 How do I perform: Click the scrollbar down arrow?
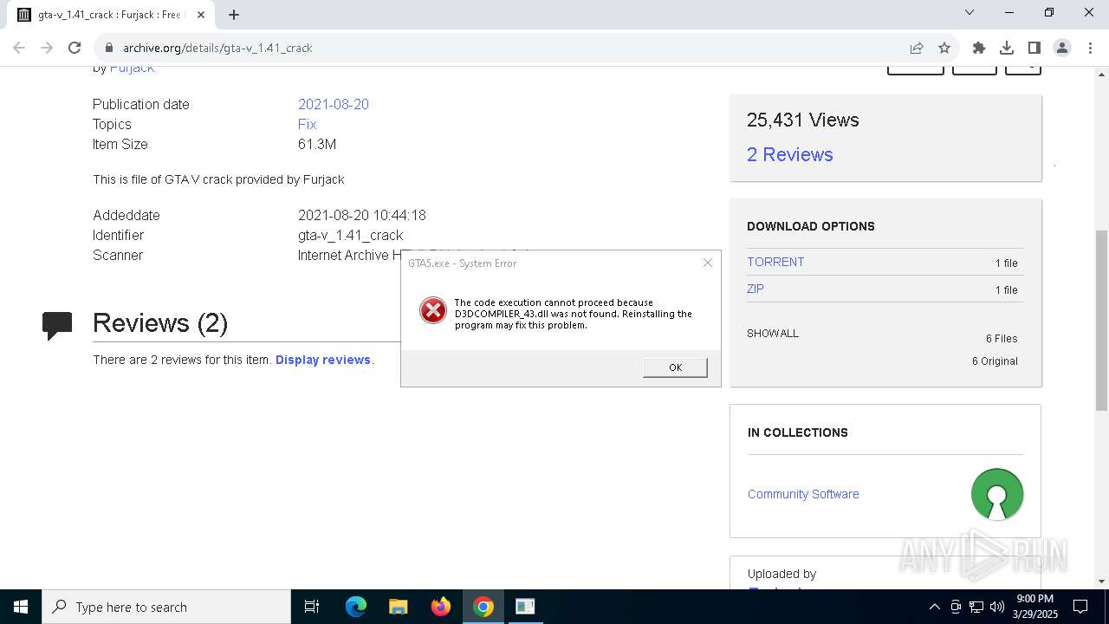pos(1101,582)
